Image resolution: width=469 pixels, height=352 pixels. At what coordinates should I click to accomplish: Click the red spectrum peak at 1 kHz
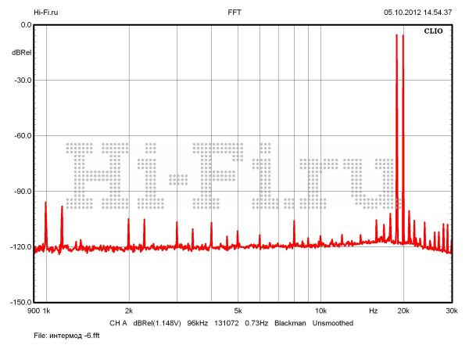[46, 205]
